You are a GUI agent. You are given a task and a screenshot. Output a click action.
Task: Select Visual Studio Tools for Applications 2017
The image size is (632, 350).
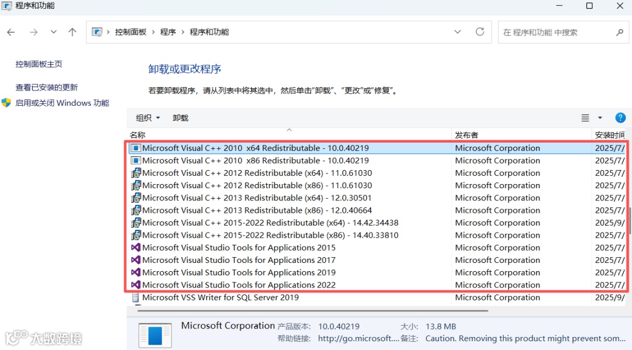pyautogui.click(x=377, y=260)
